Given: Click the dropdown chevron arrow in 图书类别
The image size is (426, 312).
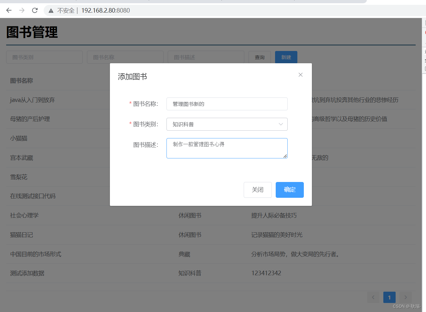Looking at the screenshot, I should pyautogui.click(x=281, y=124).
